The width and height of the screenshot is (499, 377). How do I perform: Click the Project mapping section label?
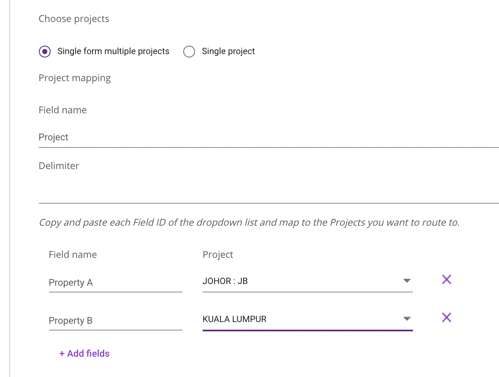tap(75, 78)
